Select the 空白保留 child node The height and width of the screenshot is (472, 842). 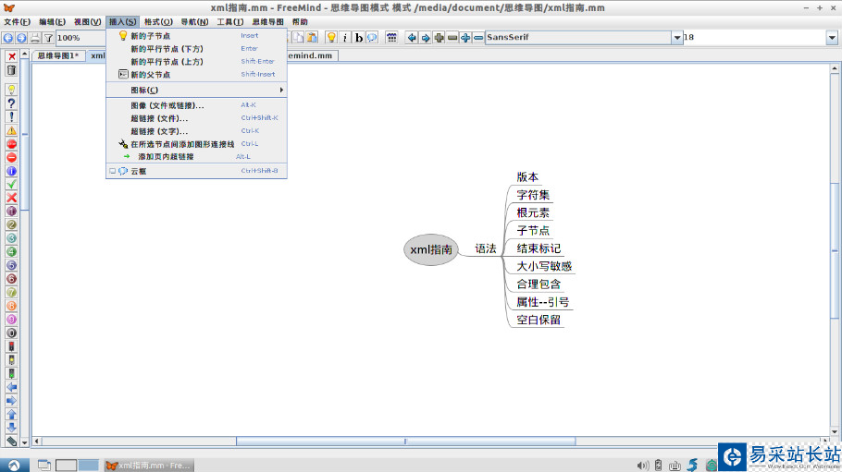[x=539, y=320]
